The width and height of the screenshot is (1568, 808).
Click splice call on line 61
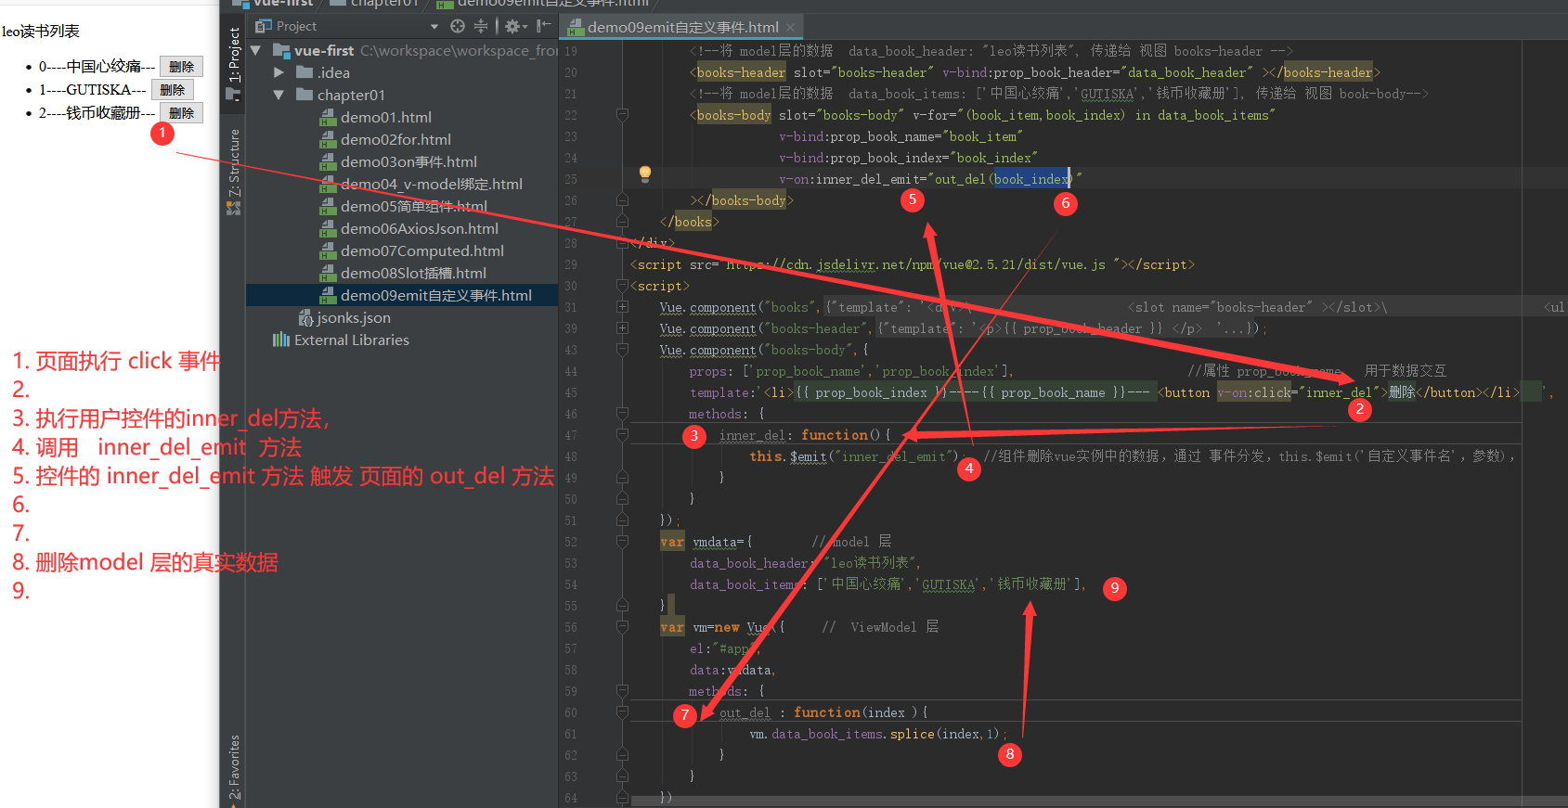(x=913, y=734)
